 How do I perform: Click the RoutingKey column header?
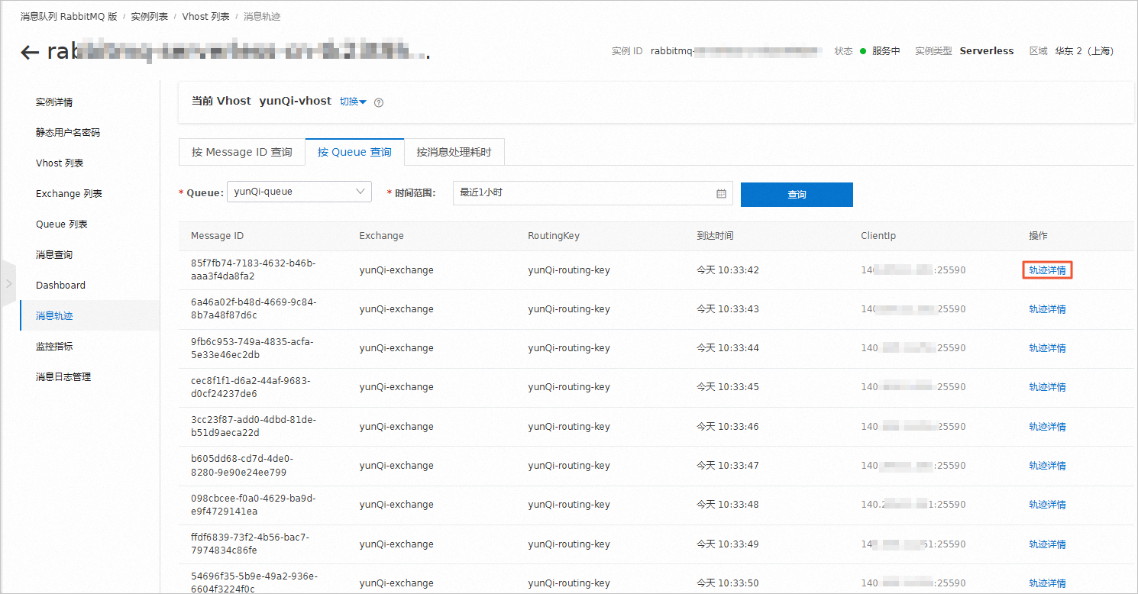pos(554,236)
